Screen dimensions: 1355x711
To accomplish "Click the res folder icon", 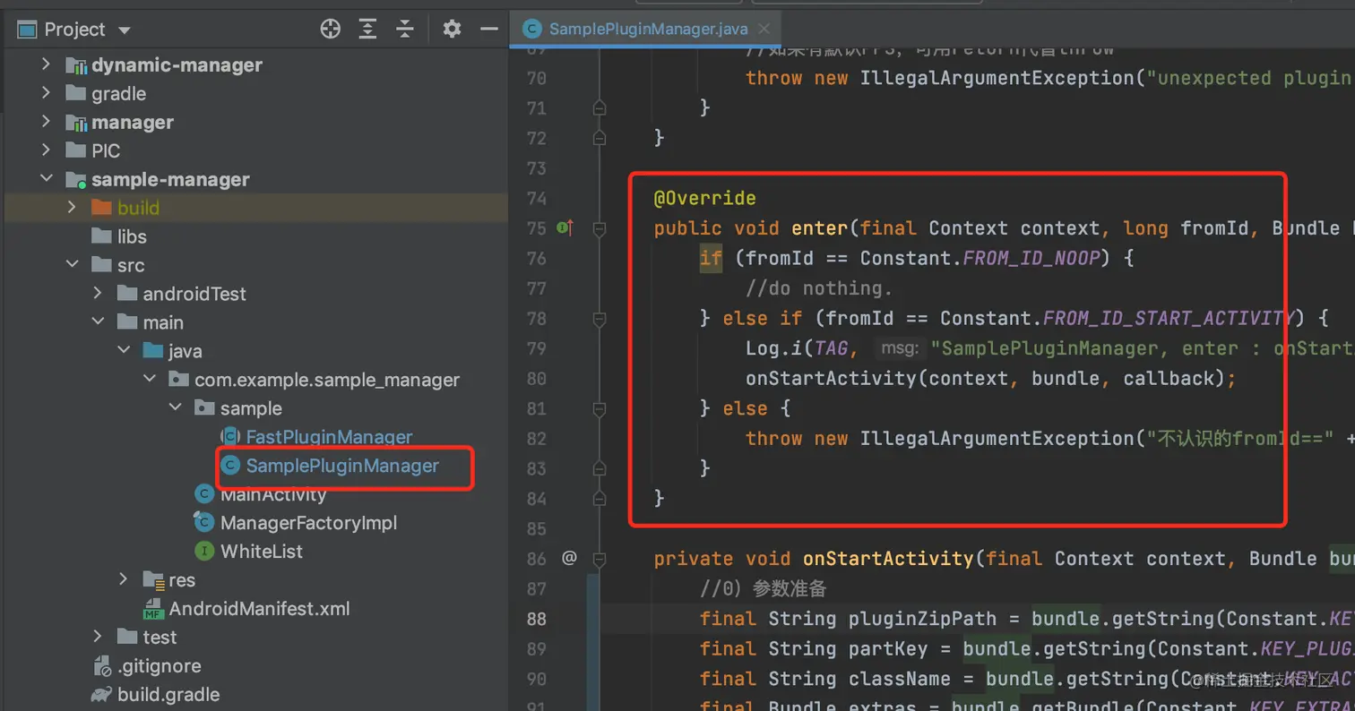I will tap(153, 580).
